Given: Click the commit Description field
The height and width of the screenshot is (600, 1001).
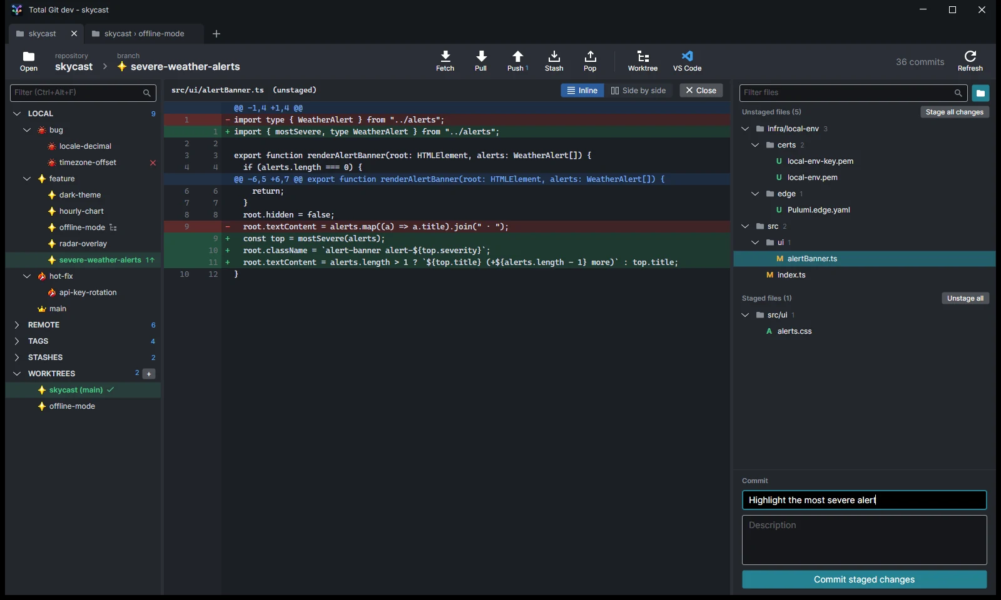Looking at the screenshot, I should pyautogui.click(x=864, y=540).
